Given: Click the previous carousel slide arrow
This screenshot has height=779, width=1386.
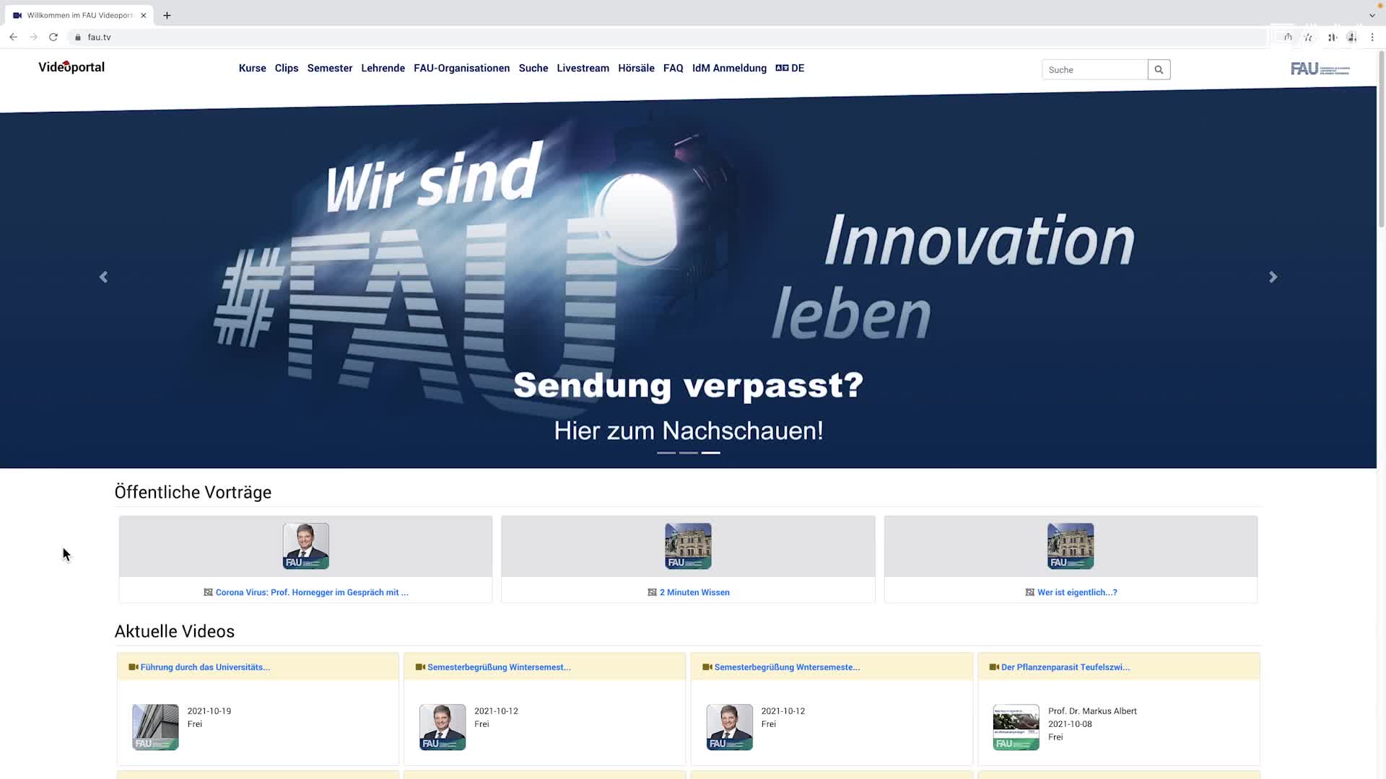Looking at the screenshot, I should (x=103, y=276).
